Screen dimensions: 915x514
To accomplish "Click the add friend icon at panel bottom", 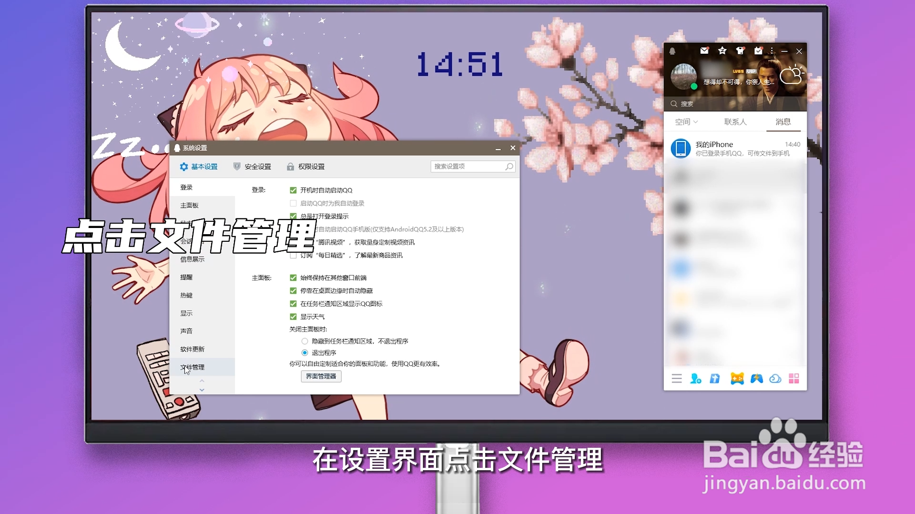I will [x=696, y=379].
